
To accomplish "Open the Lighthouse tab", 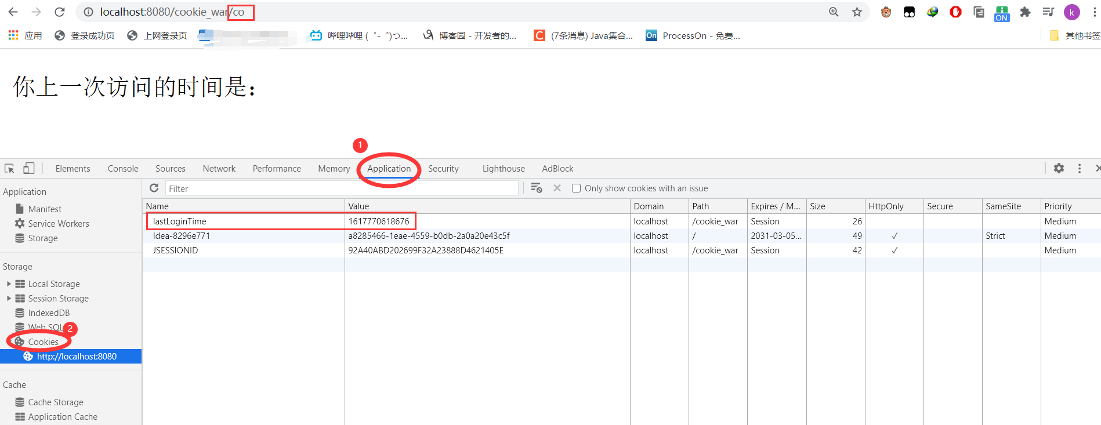I will tap(504, 169).
